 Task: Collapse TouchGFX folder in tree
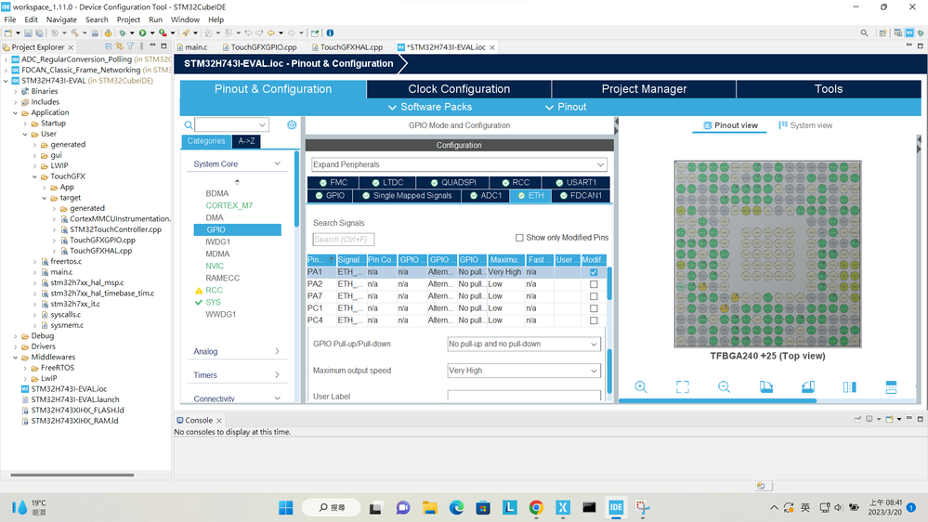click(34, 176)
